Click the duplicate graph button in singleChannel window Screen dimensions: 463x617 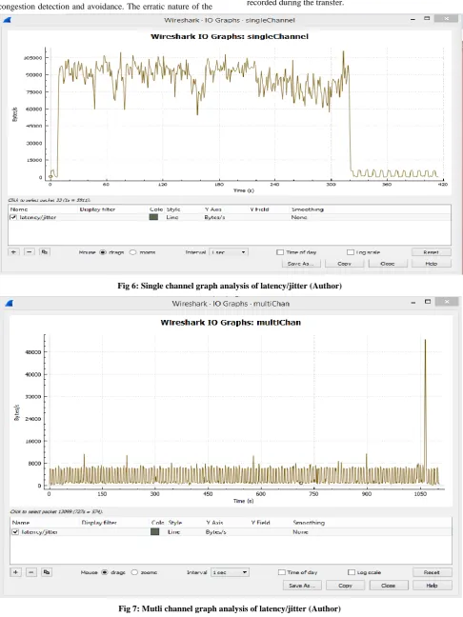click(45, 251)
